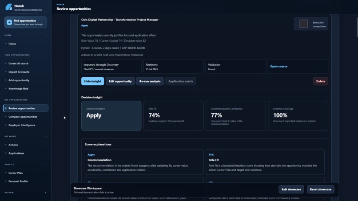Expand the System sidebar section
Viewport: 358px width, 201px height.
45,193
